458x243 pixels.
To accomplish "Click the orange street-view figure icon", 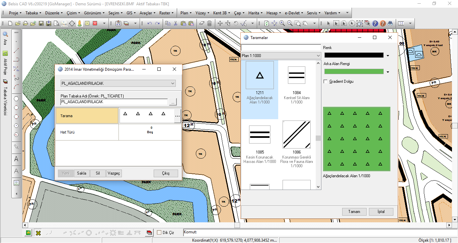I will click(x=80, y=23).
